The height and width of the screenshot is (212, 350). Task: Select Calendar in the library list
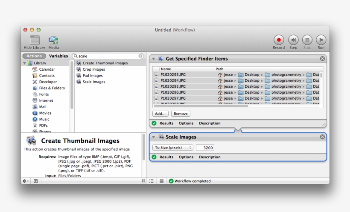[x=47, y=69]
